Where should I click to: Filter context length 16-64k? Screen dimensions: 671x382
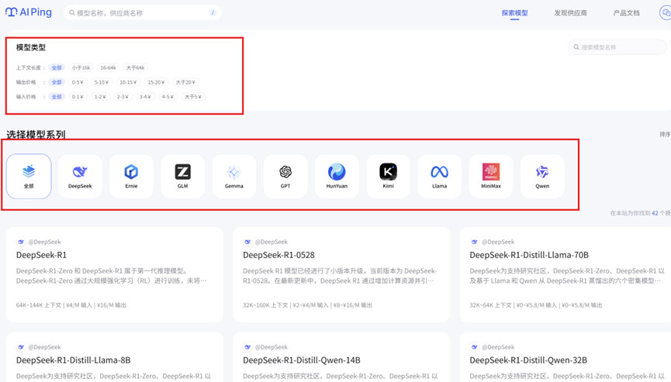(108, 67)
